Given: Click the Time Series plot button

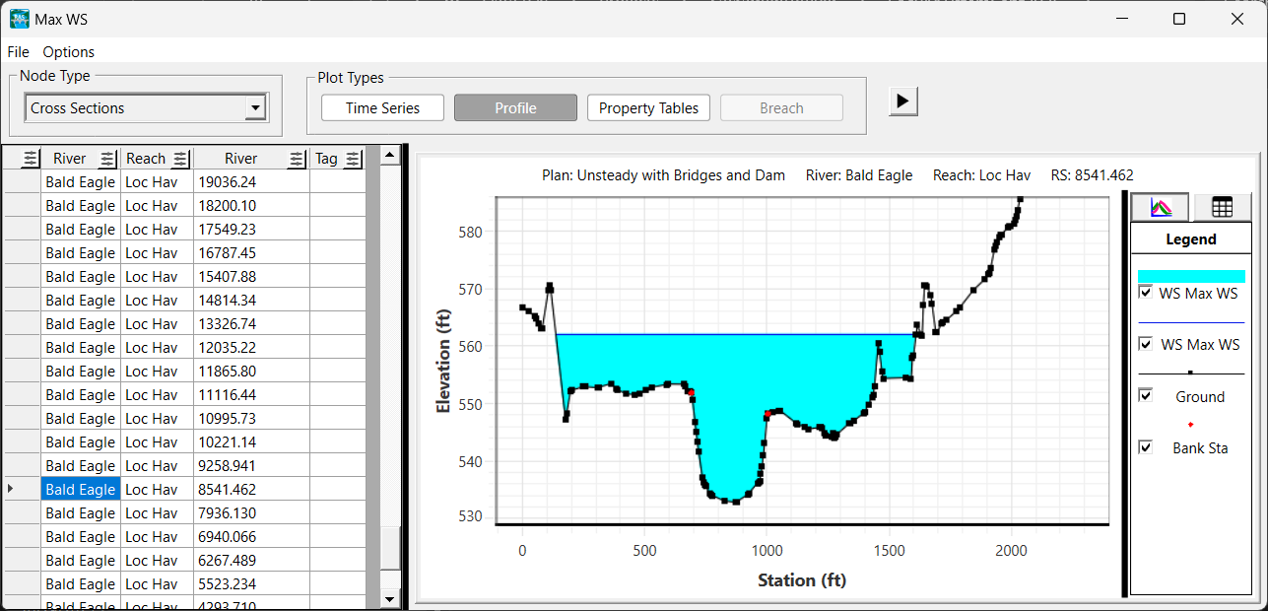Looking at the screenshot, I should pos(382,108).
